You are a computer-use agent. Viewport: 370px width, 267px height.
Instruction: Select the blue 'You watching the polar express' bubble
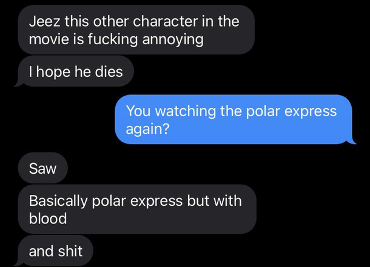click(234, 119)
